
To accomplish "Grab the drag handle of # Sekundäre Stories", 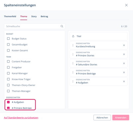I will coord(73,63).
